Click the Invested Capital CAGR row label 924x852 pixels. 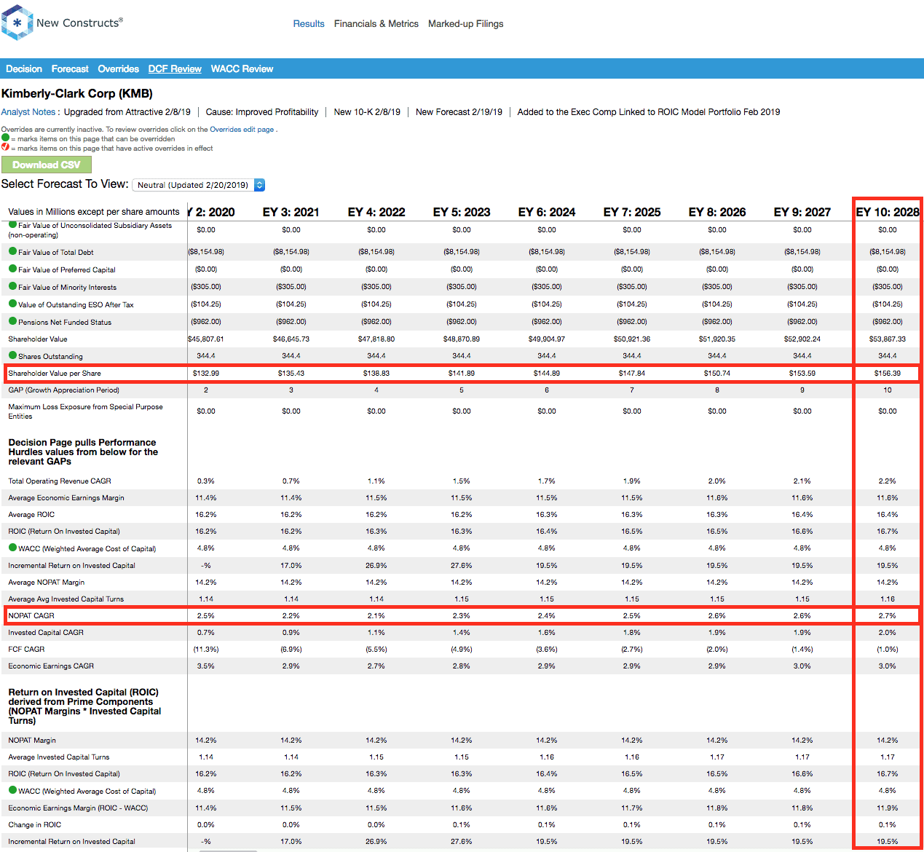(46, 633)
